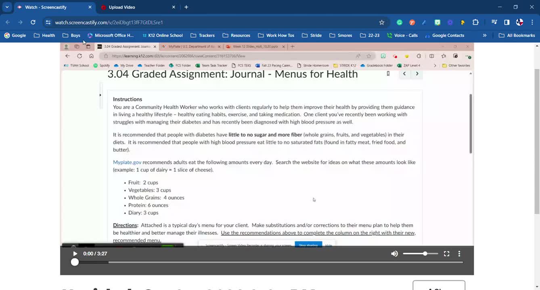The width and height of the screenshot is (540, 290).
Task: Open Chrome profile avatar
Action: (519, 22)
